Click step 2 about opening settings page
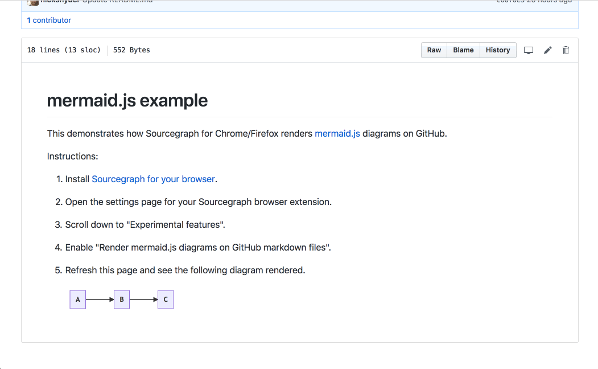Image resolution: width=598 pixels, height=369 pixels. click(x=199, y=202)
